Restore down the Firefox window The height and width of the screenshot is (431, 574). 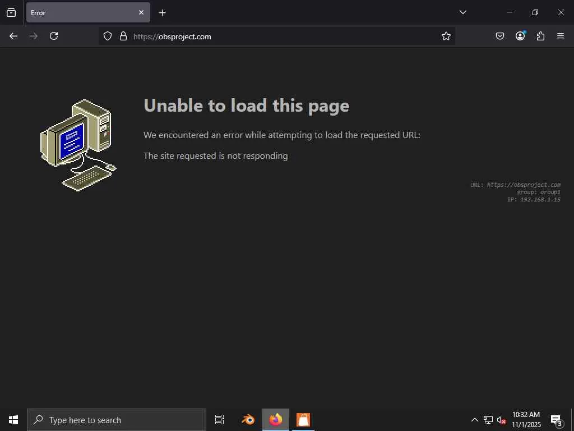coord(535,12)
